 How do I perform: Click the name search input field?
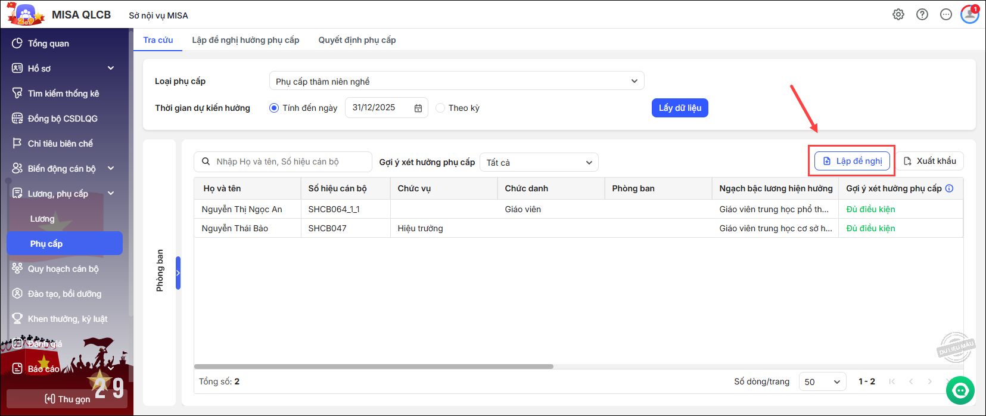coord(289,162)
